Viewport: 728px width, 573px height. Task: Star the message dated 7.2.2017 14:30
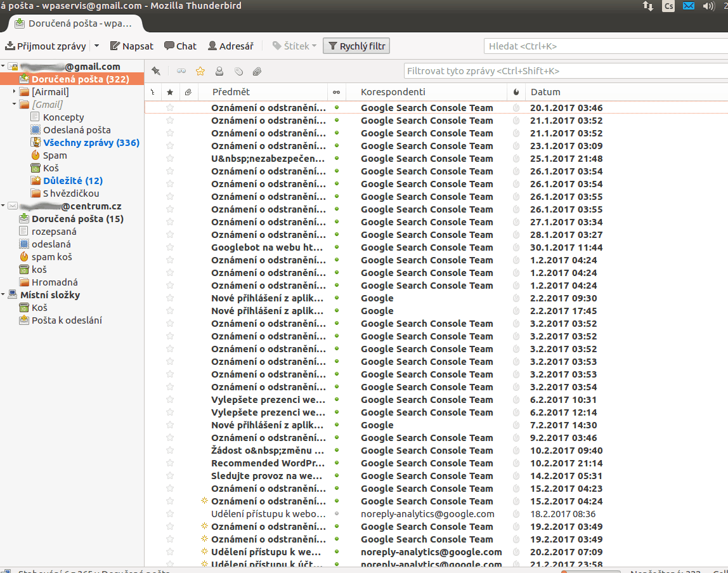tap(170, 425)
